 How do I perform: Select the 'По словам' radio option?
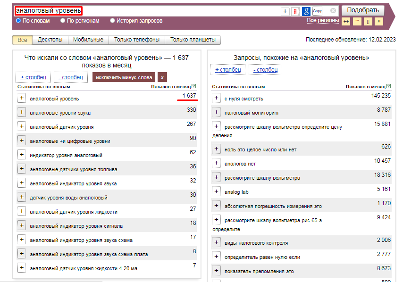point(18,21)
